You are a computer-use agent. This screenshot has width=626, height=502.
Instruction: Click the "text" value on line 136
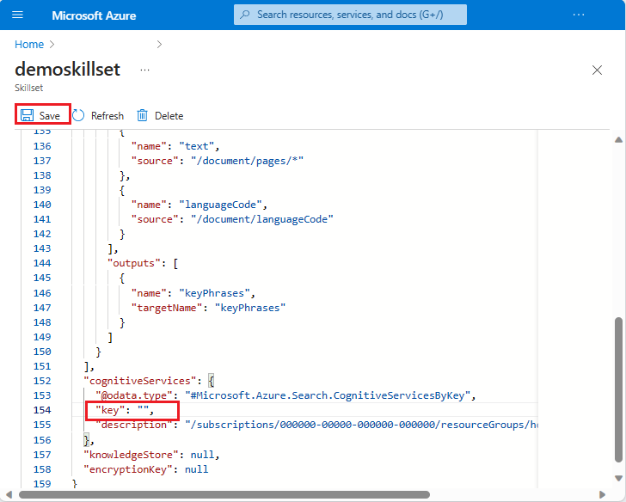[x=196, y=146]
